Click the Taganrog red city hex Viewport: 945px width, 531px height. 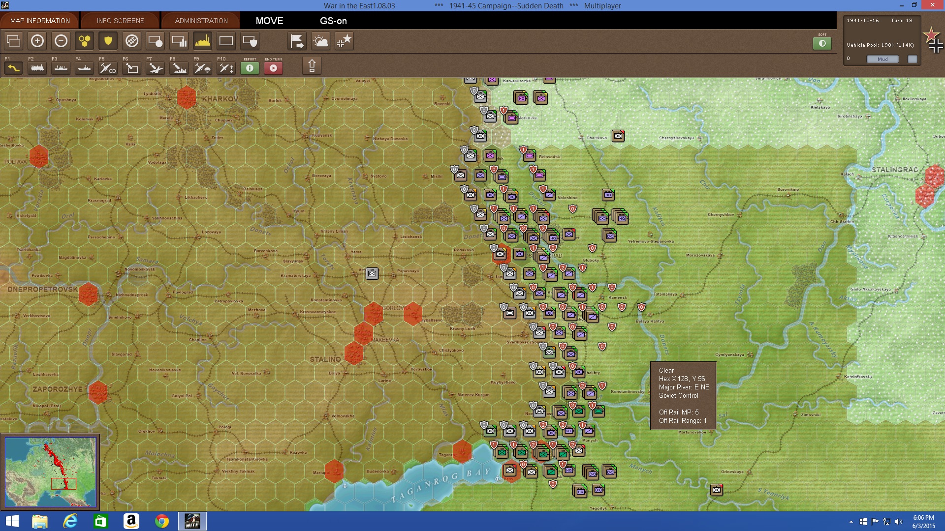click(x=462, y=451)
